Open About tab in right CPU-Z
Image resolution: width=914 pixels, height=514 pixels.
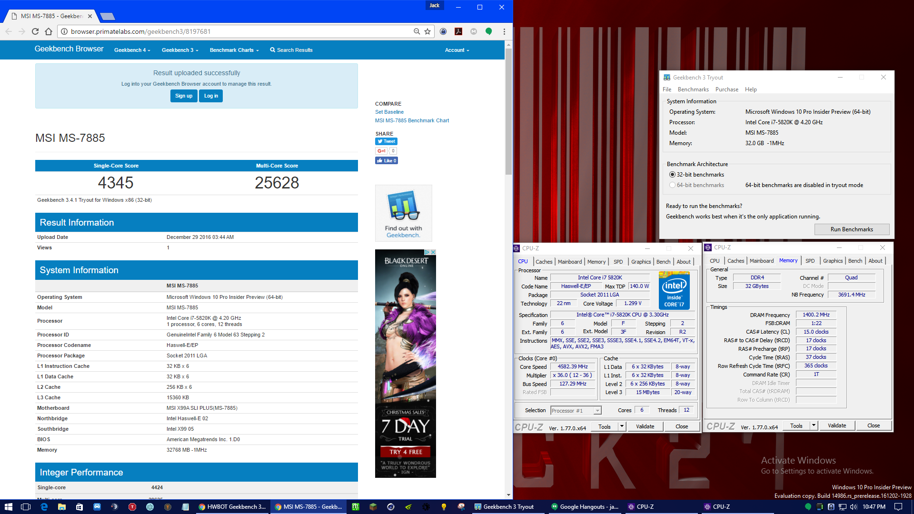point(875,261)
